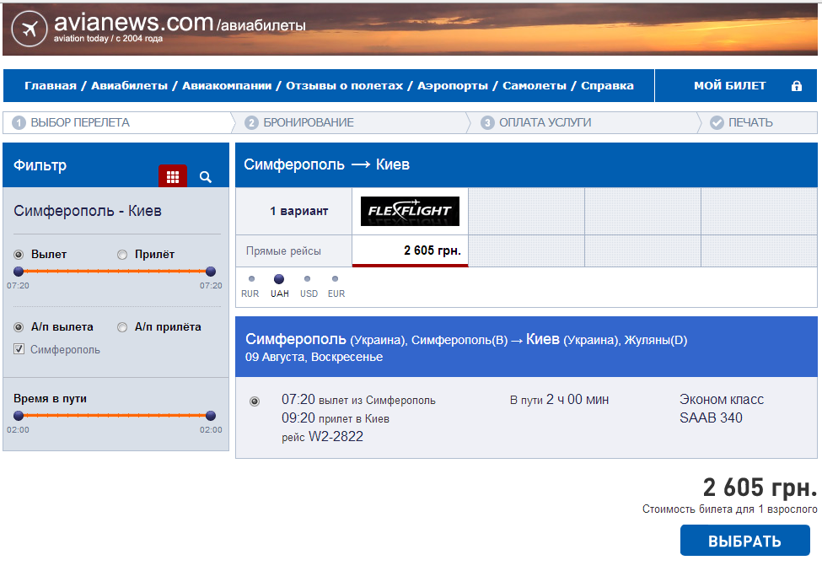This screenshot has width=822, height=571.
Task: Switch currency to USD
Action: point(308,279)
